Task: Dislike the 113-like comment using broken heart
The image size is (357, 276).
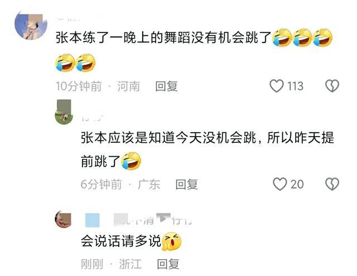Action: click(x=332, y=86)
